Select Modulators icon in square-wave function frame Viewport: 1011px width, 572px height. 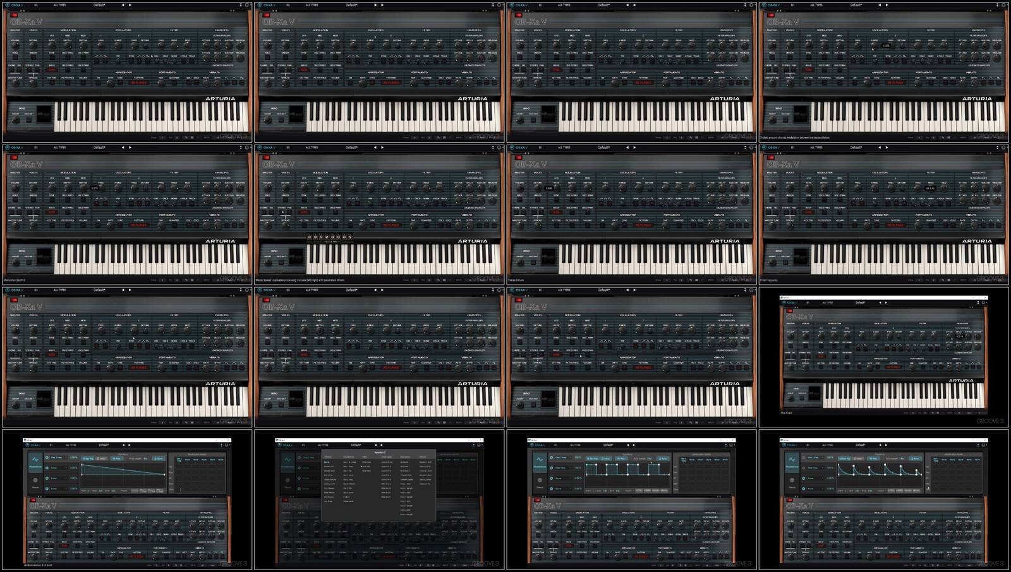540,462
